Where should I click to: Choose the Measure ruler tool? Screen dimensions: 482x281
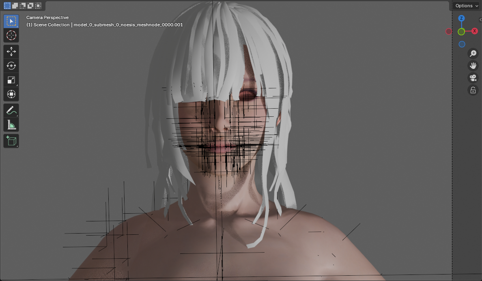(11, 124)
